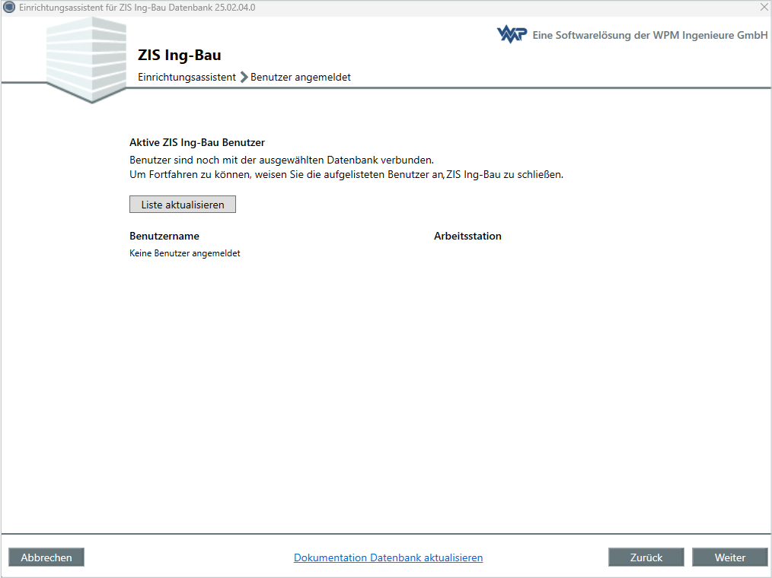Select the Benutzer angemeldet breadcrumb text
This screenshot has width=772, height=578.
point(300,78)
